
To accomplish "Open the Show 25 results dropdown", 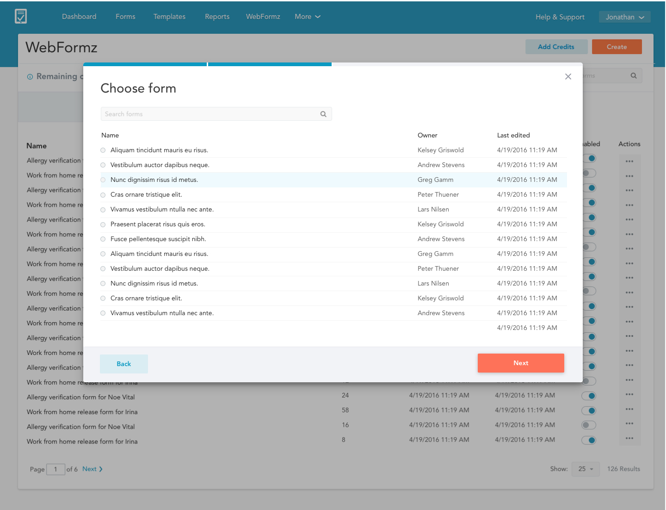I will click(586, 469).
